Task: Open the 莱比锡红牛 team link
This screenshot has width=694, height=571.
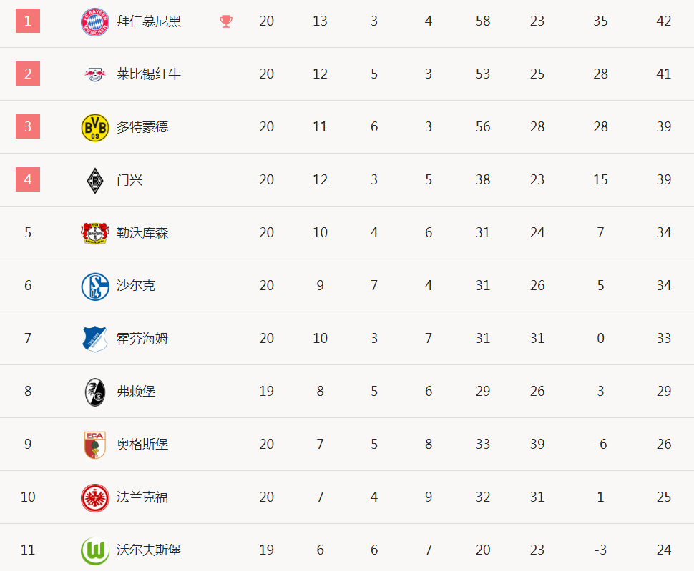Action: coord(149,74)
